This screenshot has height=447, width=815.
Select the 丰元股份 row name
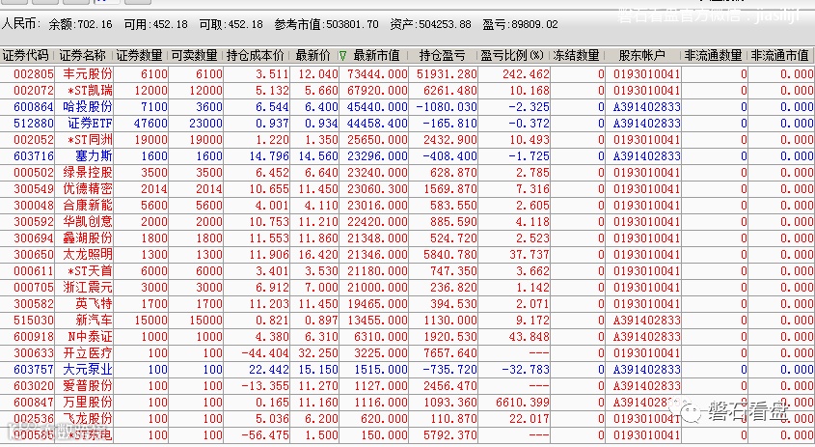point(88,74)
